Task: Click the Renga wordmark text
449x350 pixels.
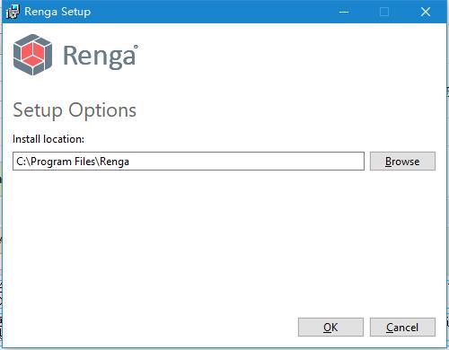Action: click(99, 56)
